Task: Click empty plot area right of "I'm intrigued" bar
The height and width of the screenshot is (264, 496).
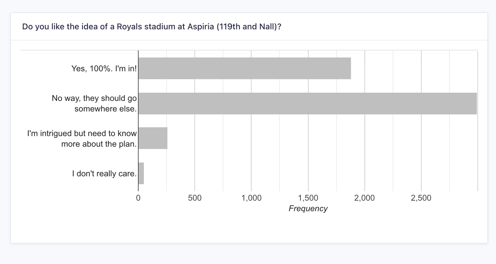Action: [309, 138]
